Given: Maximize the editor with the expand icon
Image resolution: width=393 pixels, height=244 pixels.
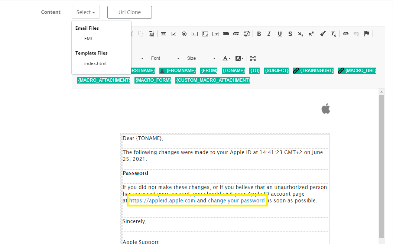Looking at the screenshot, I should coord(253,58).
